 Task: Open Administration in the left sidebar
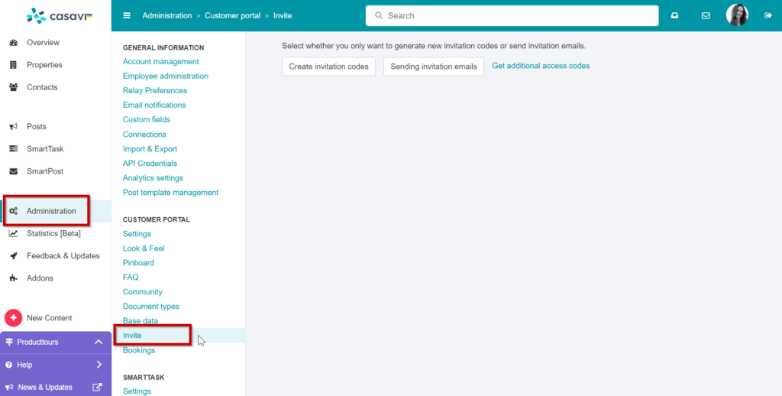51,211
